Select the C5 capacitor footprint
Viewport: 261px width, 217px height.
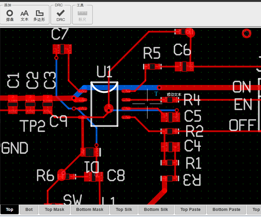(x=170, y=117)
